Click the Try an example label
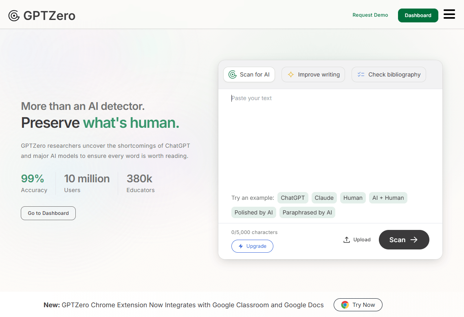Viewport: 464px width, 317px height. click(x=253, y=198)
